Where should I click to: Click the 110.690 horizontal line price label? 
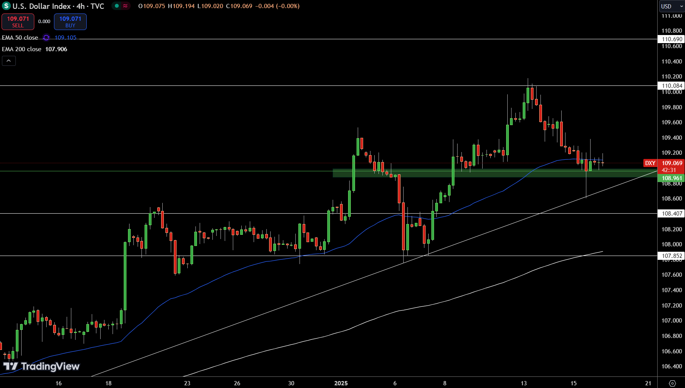(x=672, y=39)
